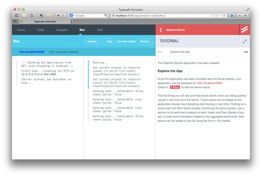This screenshot has height=176, width=262.
Task: Open the URL history dropdown triangle
Action: coord(220,15)
